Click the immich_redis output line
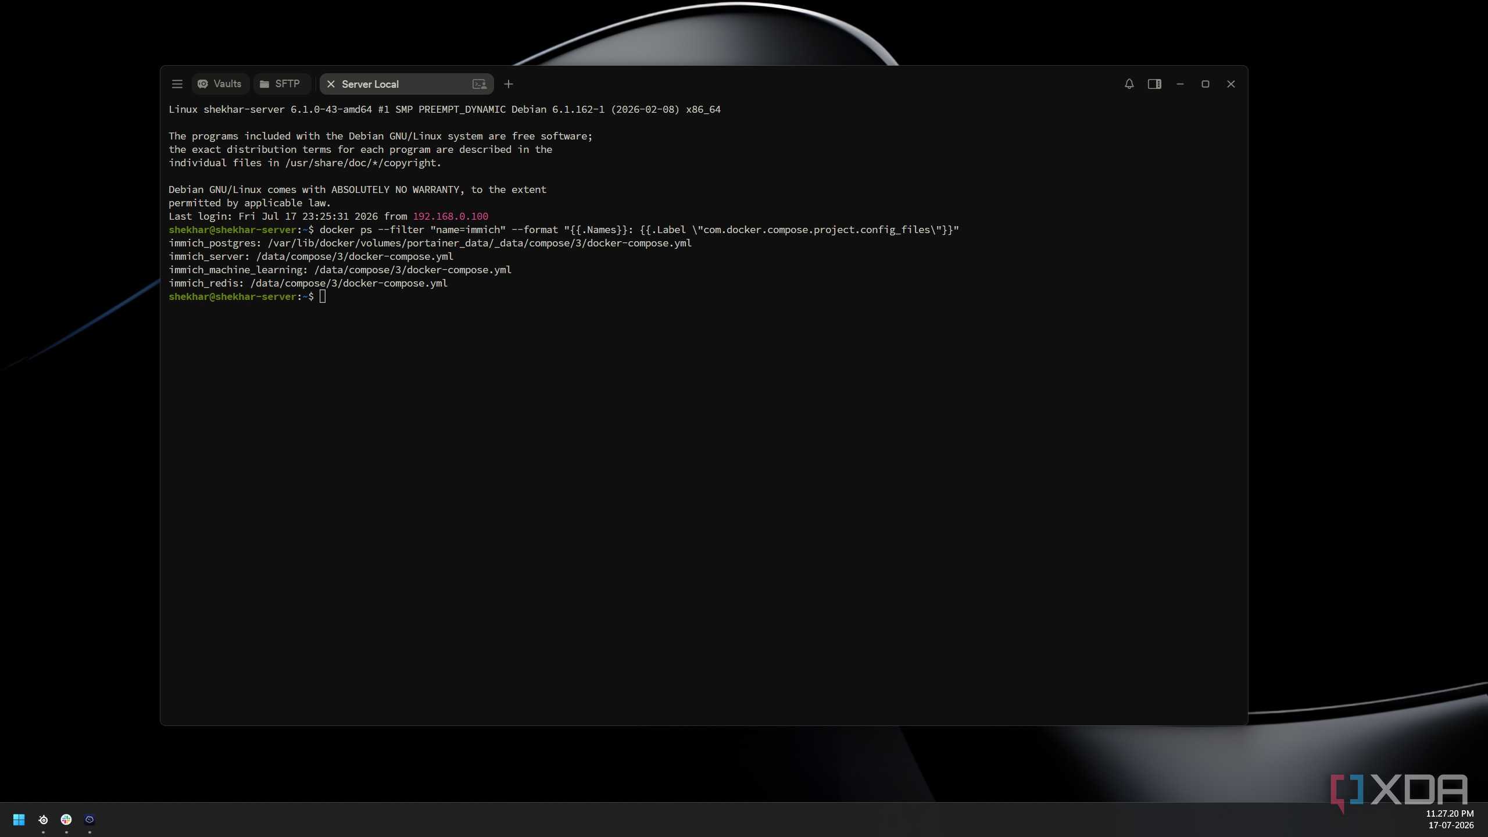 (308, 283)
